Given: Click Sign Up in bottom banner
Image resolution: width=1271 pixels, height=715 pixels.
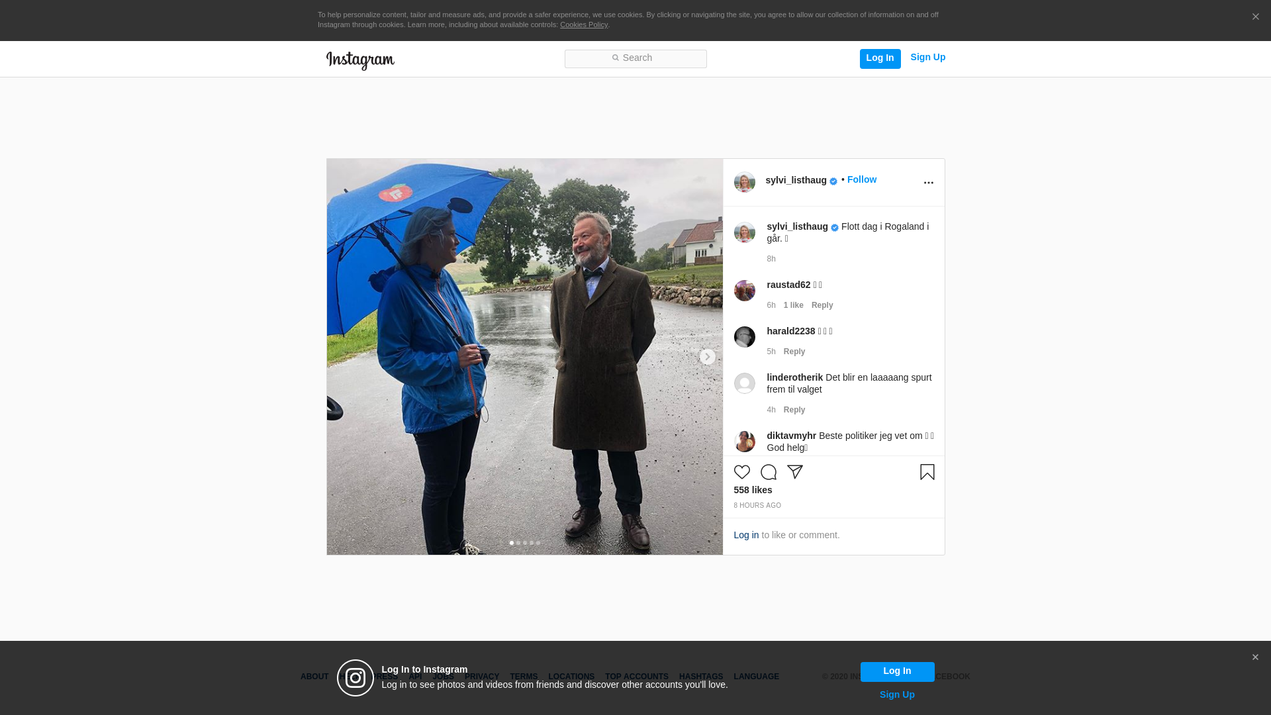Looking at the screenshot, I should pos(897,694).
